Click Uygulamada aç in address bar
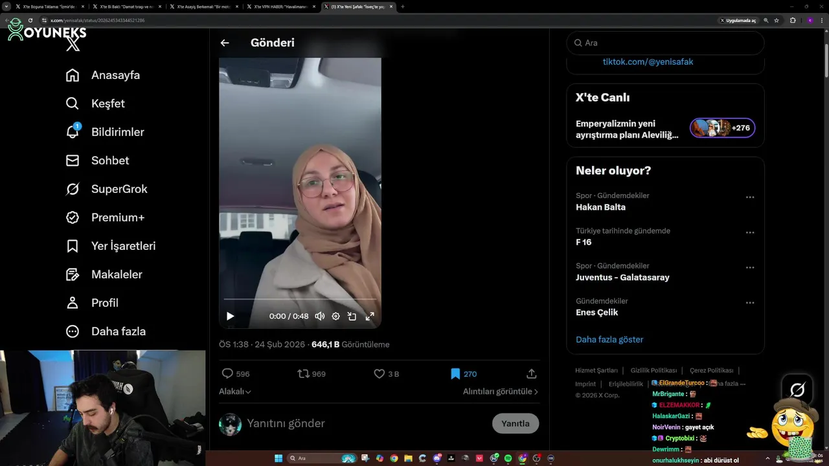The width and height of the screenshot is (829, 466). tap(738, 20)
